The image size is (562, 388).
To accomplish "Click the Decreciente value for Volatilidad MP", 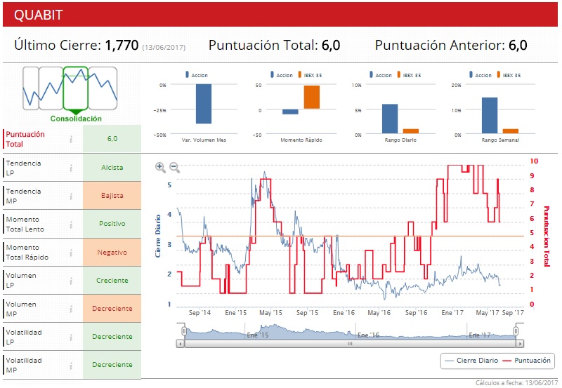I will [x=112, y=365].
